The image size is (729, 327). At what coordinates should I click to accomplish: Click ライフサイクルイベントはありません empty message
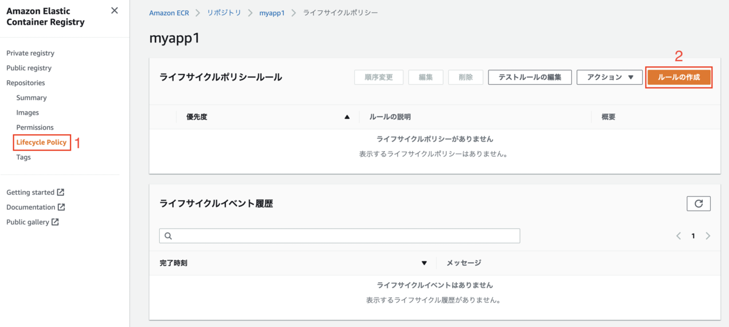tap(435, 285)
